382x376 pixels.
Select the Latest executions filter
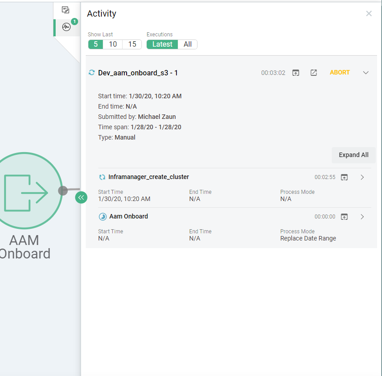pyautogui.click(x=162, y=44)
